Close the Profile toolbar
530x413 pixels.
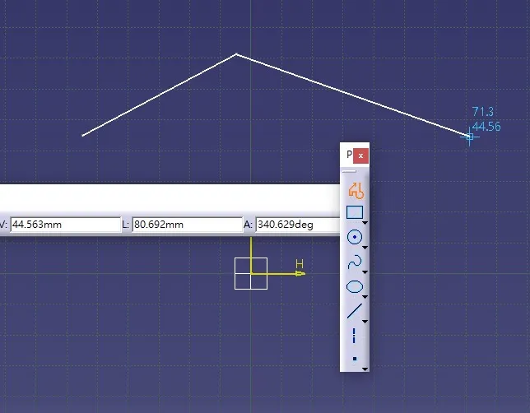[x=360, y=155]
